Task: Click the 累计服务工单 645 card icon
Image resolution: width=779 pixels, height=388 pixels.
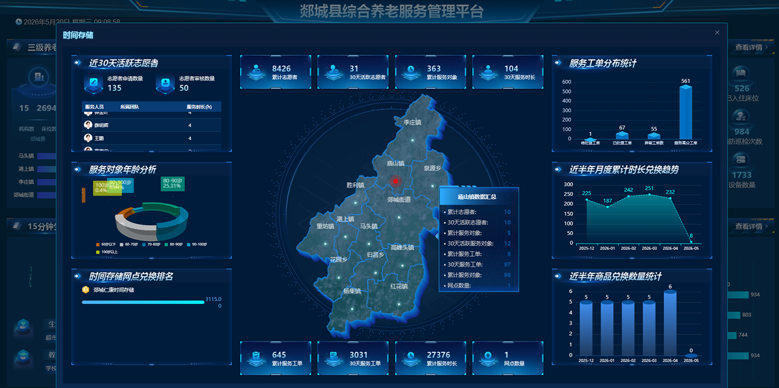Action: pos(257,358)
